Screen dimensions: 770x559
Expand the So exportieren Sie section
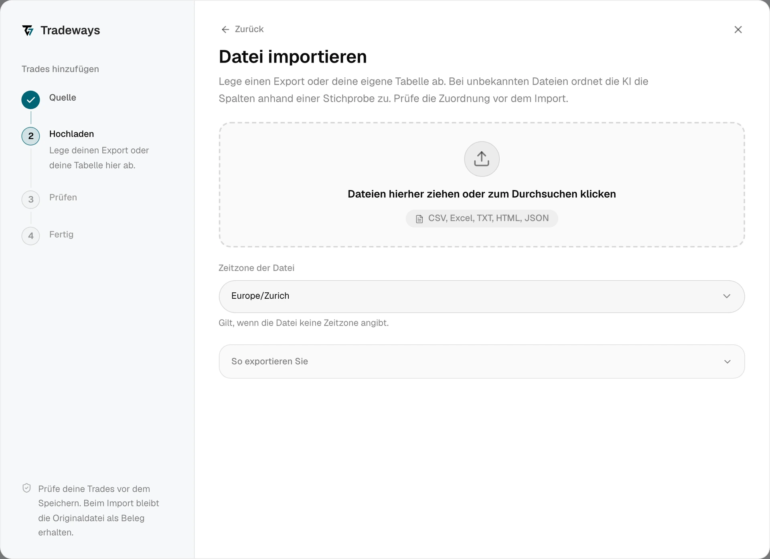pyautogui.click(x=482, y=361)
